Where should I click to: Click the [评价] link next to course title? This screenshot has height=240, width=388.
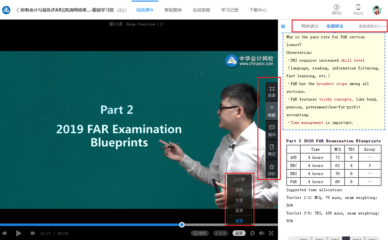coord(122,10)
